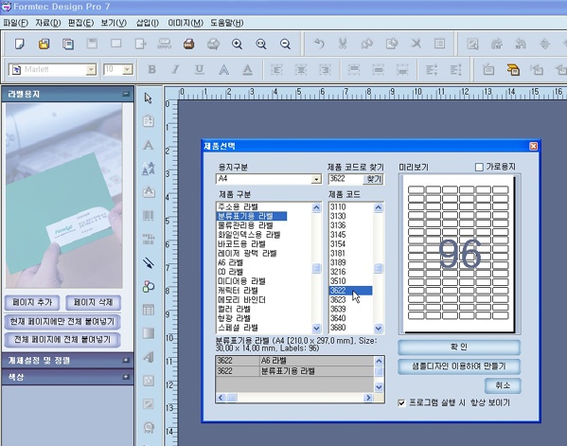Click 전체 페이지에 전체 붙여넣기 button
Image resolution: width=567 pixels, height=446 pixels.
pyautogui.click(x=62, y=340)
